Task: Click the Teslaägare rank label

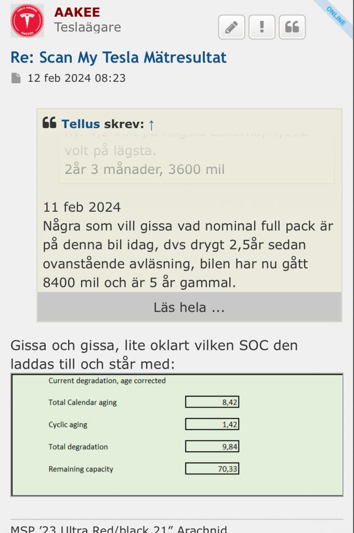Action: click(x=87, y=27)
